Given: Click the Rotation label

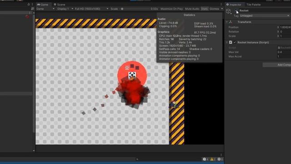Looking at the screenshot, I should coord(234,31).
